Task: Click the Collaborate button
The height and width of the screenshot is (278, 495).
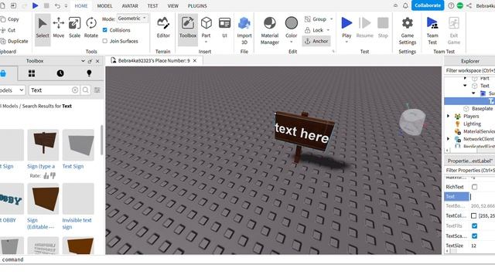Action: click(428, 5)
